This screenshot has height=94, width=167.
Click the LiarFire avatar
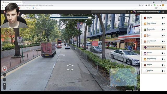pos(145,18)
